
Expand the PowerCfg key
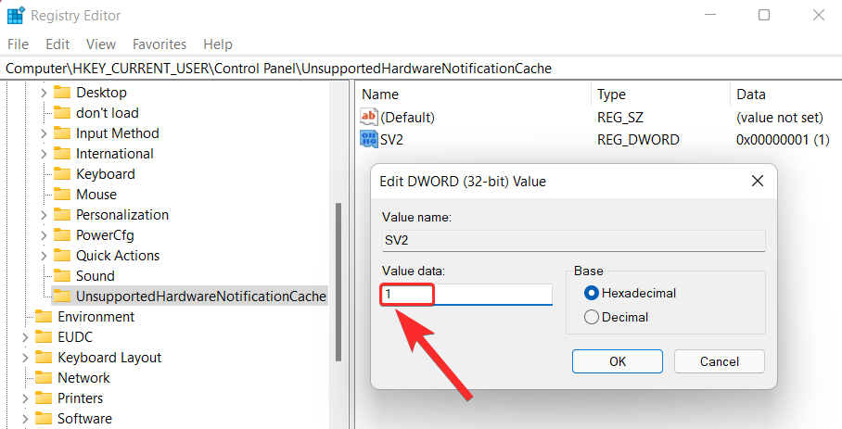(44, 235)
